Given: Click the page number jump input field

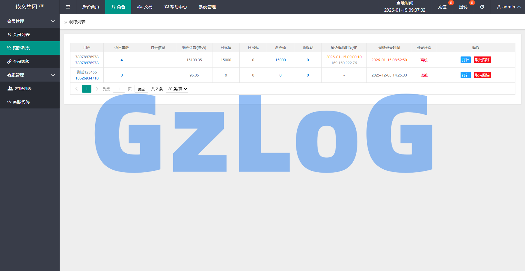Looking at the screenshot, I should (x=119, y=89).
